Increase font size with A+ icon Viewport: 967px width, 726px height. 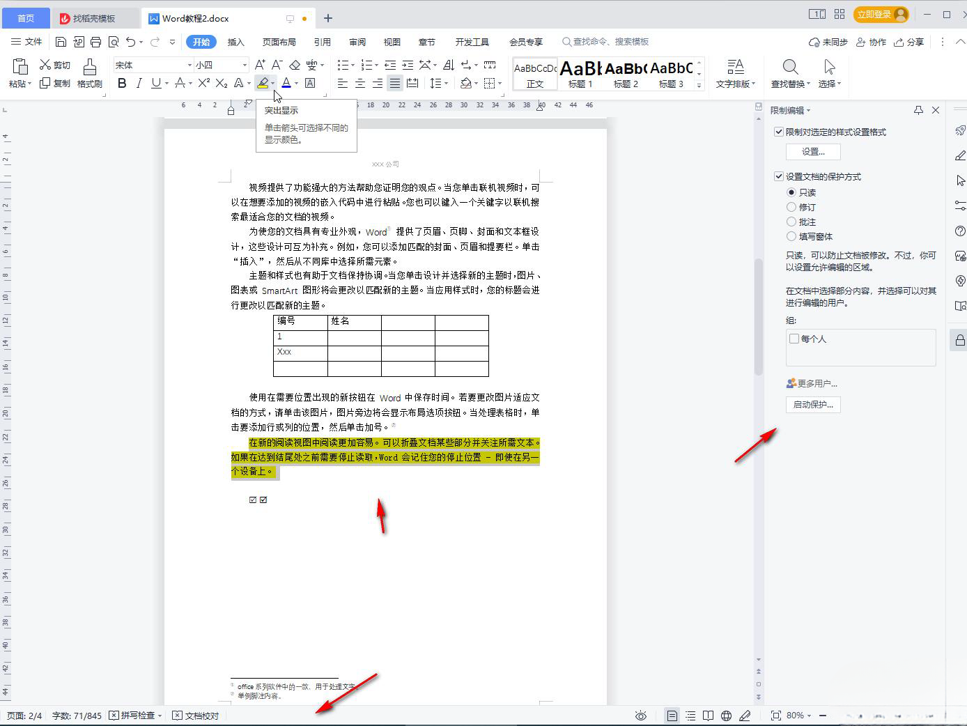coord(260,65)
